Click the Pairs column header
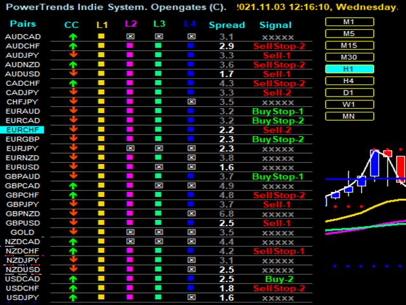The image size is (406, 305). pos(23,24)
